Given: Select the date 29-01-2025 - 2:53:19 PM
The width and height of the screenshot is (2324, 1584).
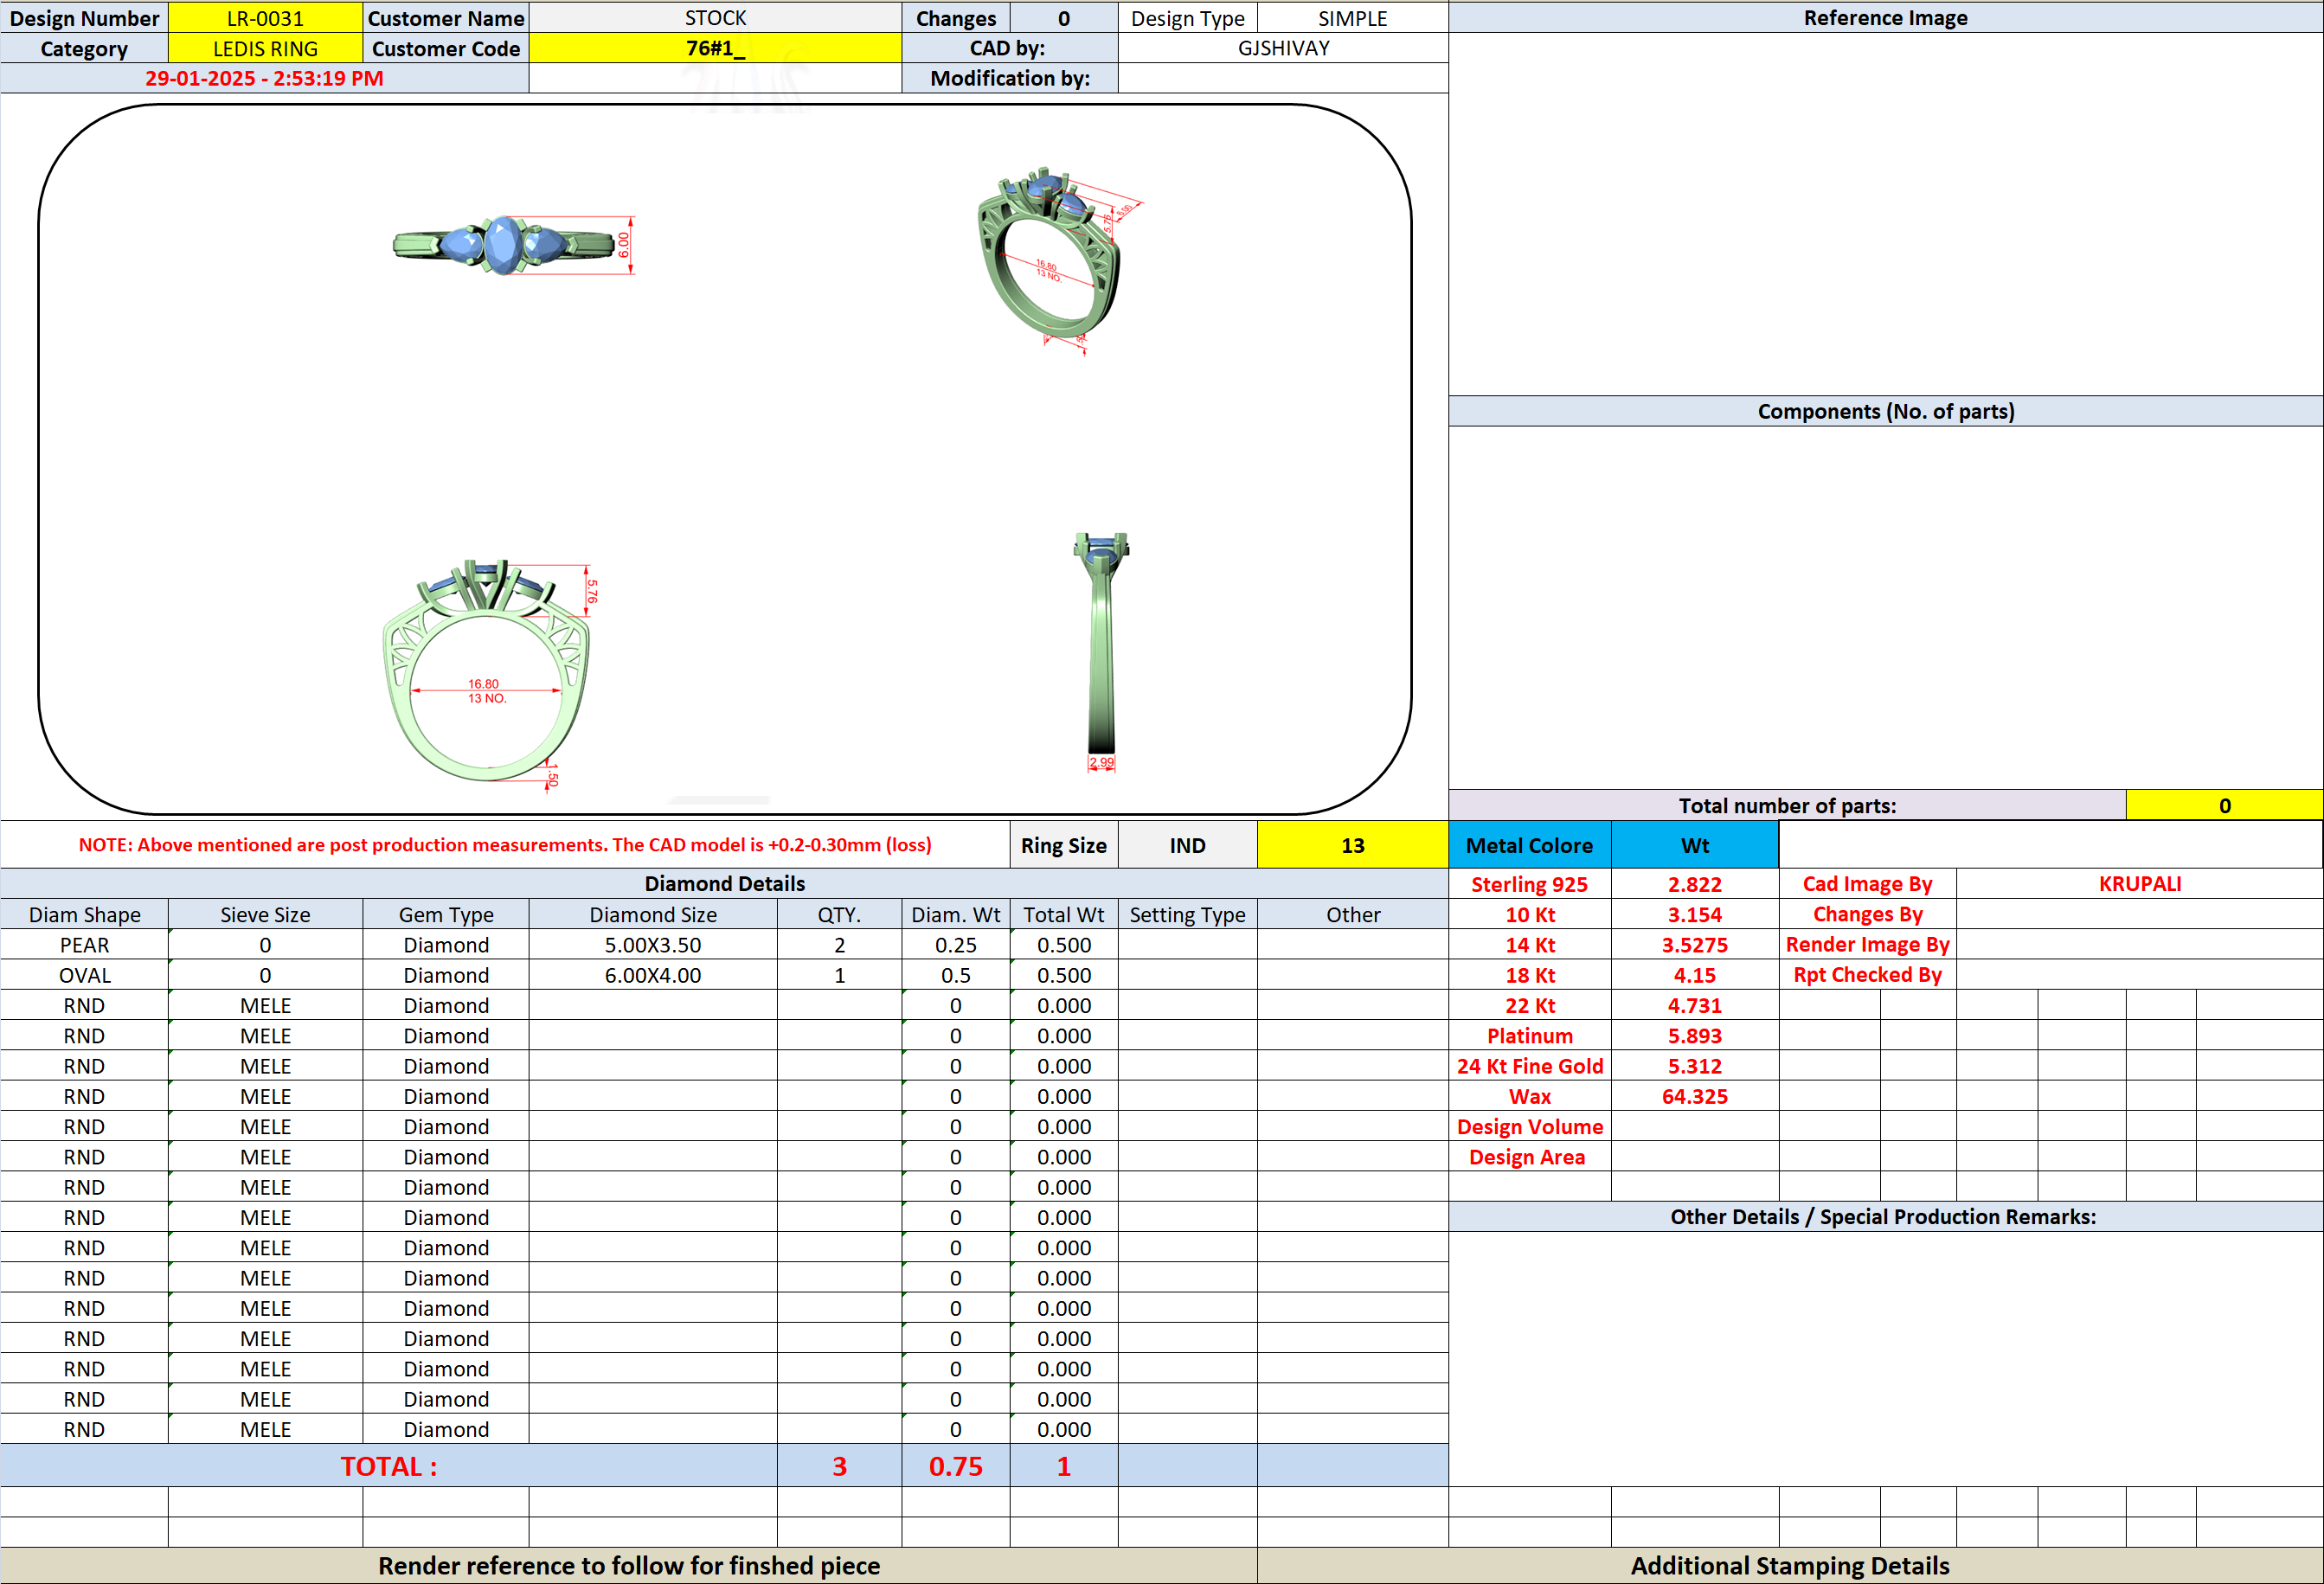Looking at the screenshot, I should coord(264,78).
